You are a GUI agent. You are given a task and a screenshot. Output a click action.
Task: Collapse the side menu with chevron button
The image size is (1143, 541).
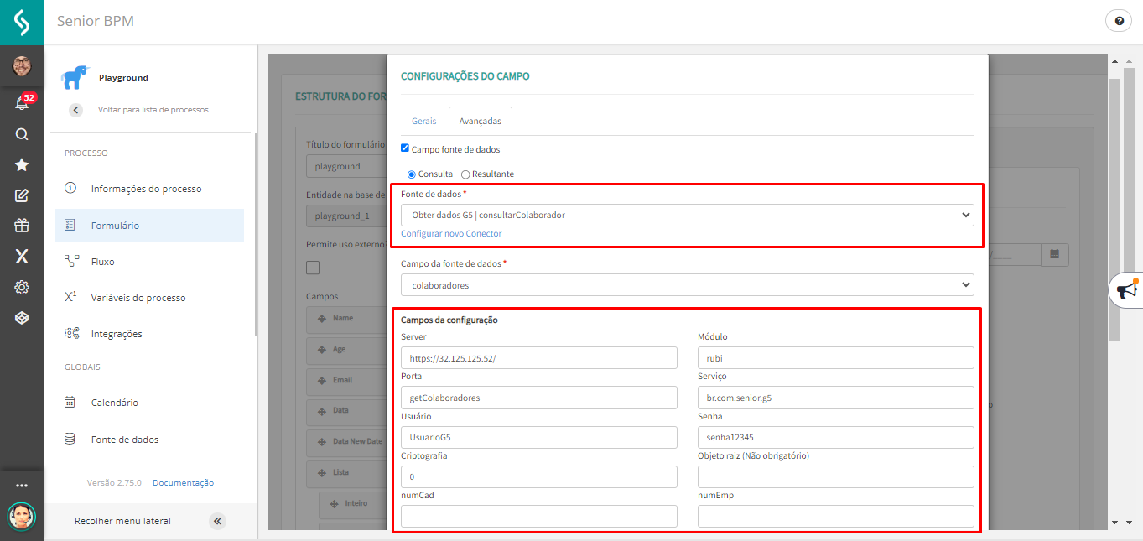pos(217,521)
